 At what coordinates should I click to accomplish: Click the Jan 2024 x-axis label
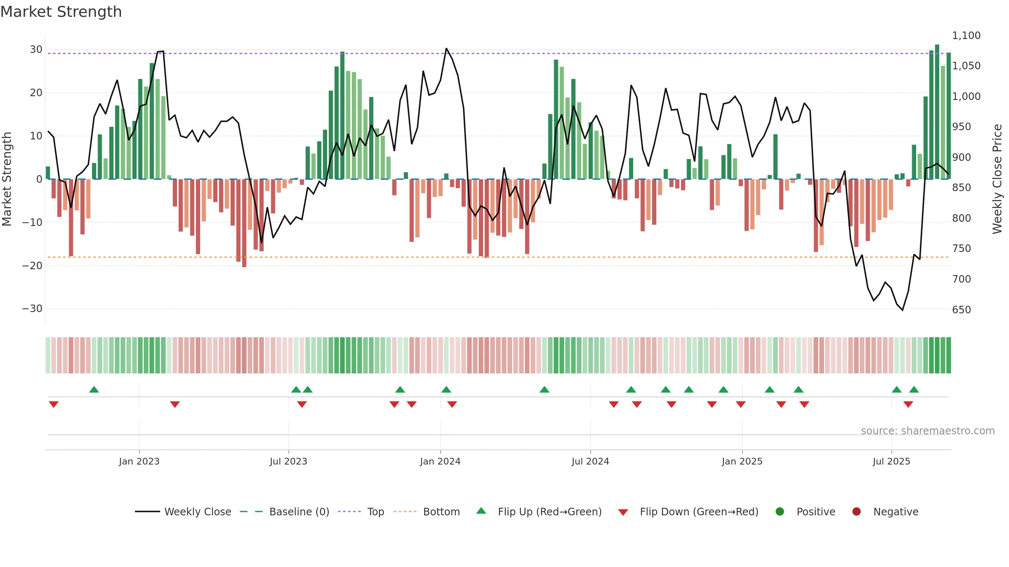440,461
